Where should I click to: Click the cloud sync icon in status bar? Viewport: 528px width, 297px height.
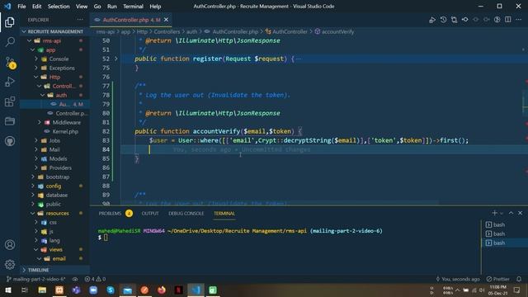(x=75, y=279)
